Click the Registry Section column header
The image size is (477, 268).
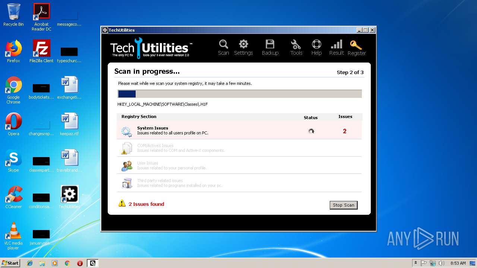point(139,117)
